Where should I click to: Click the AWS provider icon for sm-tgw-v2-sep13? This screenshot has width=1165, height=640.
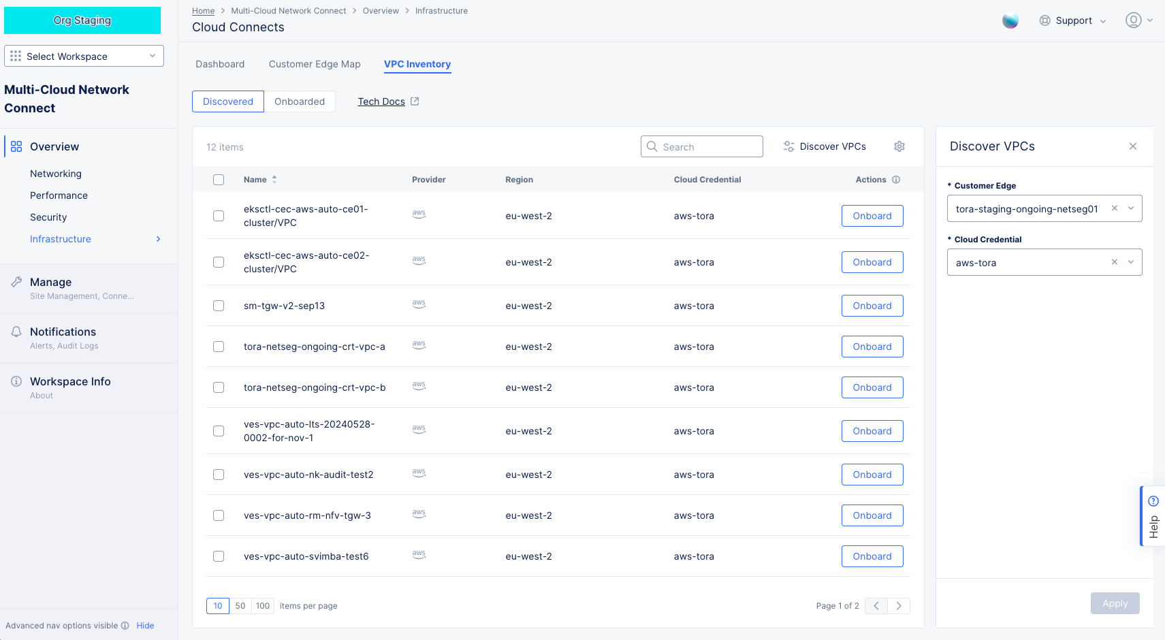[419, 305]
